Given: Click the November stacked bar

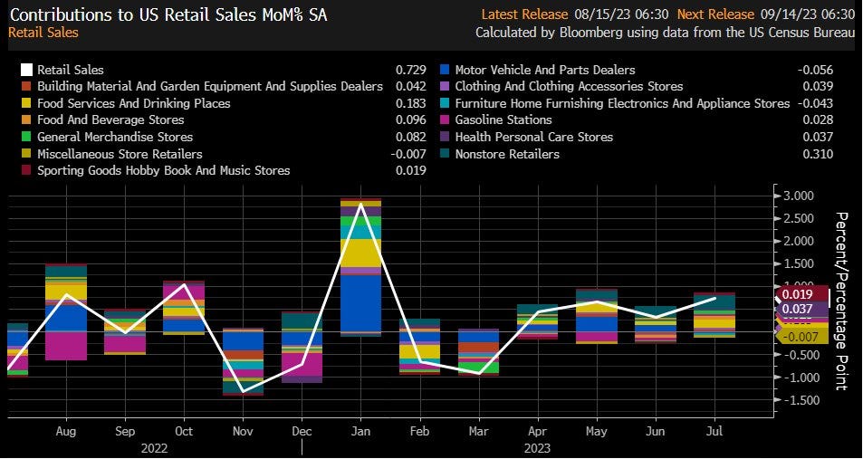Looking at the screenshot, I should click(243, 361).
